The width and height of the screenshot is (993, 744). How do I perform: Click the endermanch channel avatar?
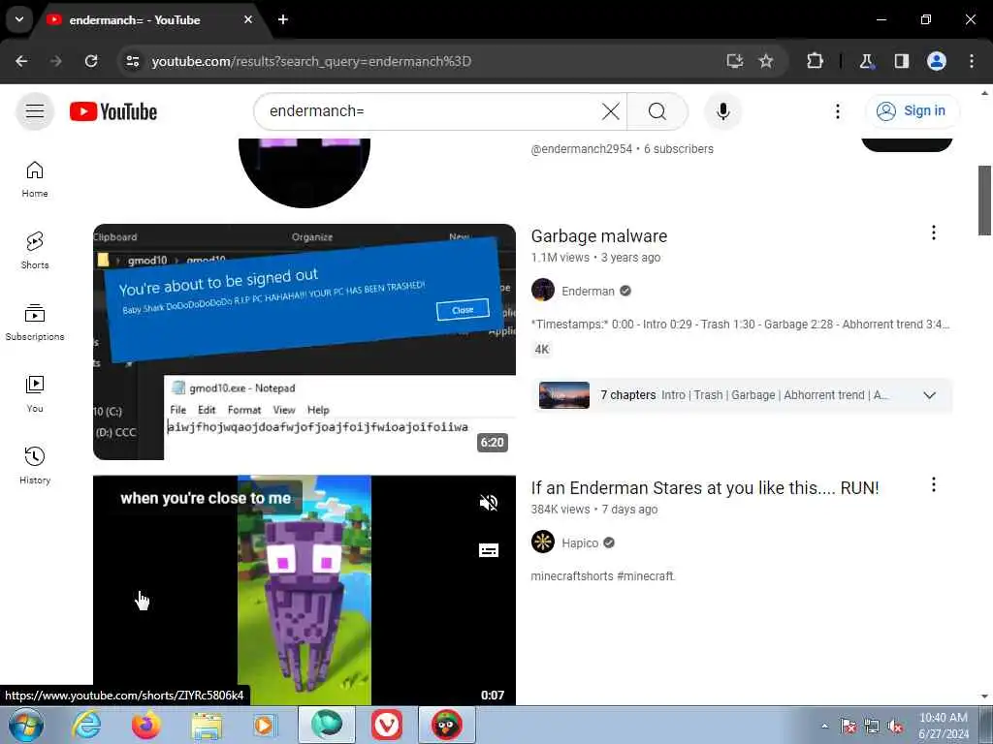coord(304,172)
